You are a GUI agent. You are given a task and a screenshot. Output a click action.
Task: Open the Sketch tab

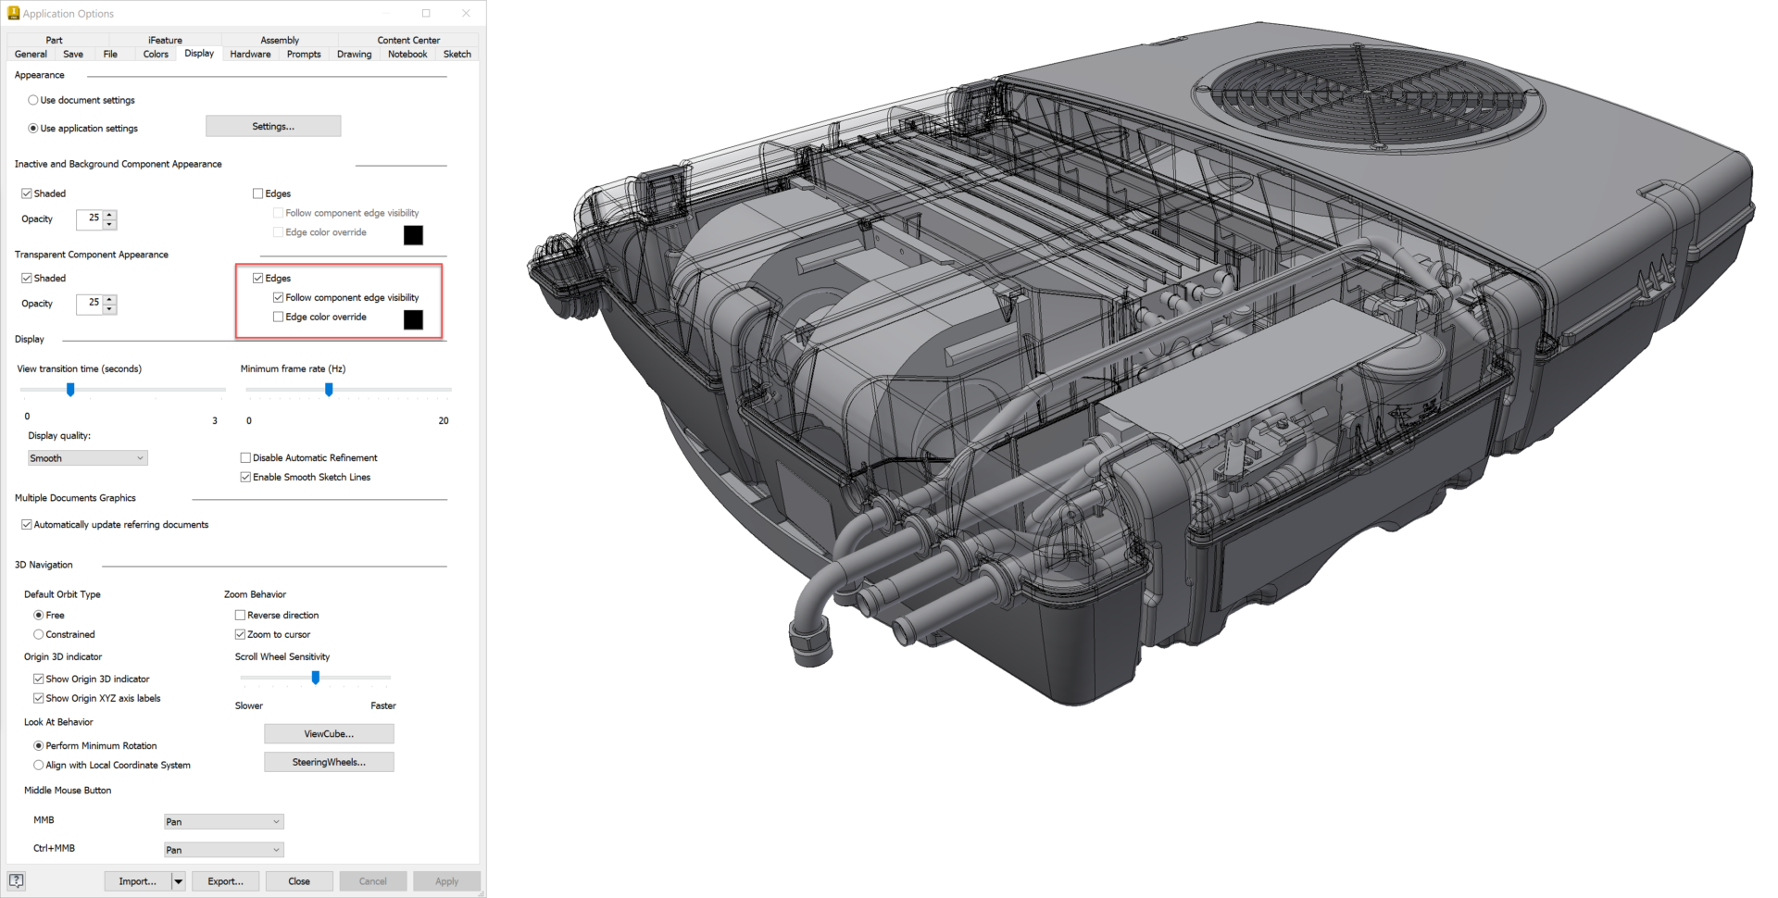click(457, 55)
